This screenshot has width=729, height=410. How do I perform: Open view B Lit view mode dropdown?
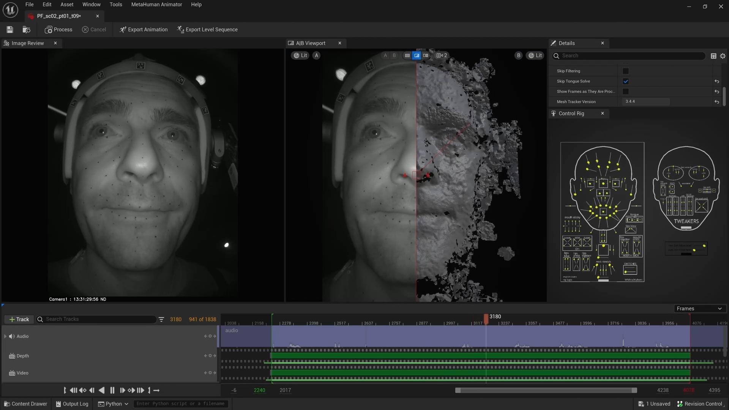click(x=535, y=55)
